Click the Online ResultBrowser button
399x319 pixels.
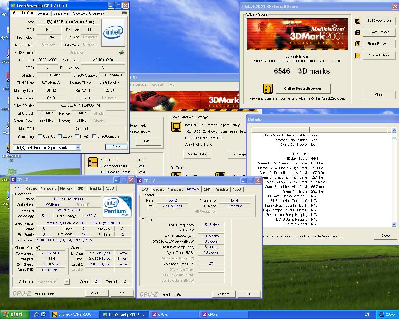coord(303,88)
